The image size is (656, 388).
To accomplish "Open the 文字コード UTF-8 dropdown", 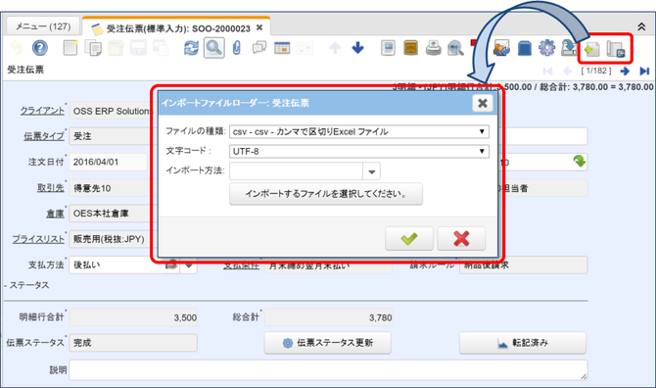I will (x=359, y=151).
